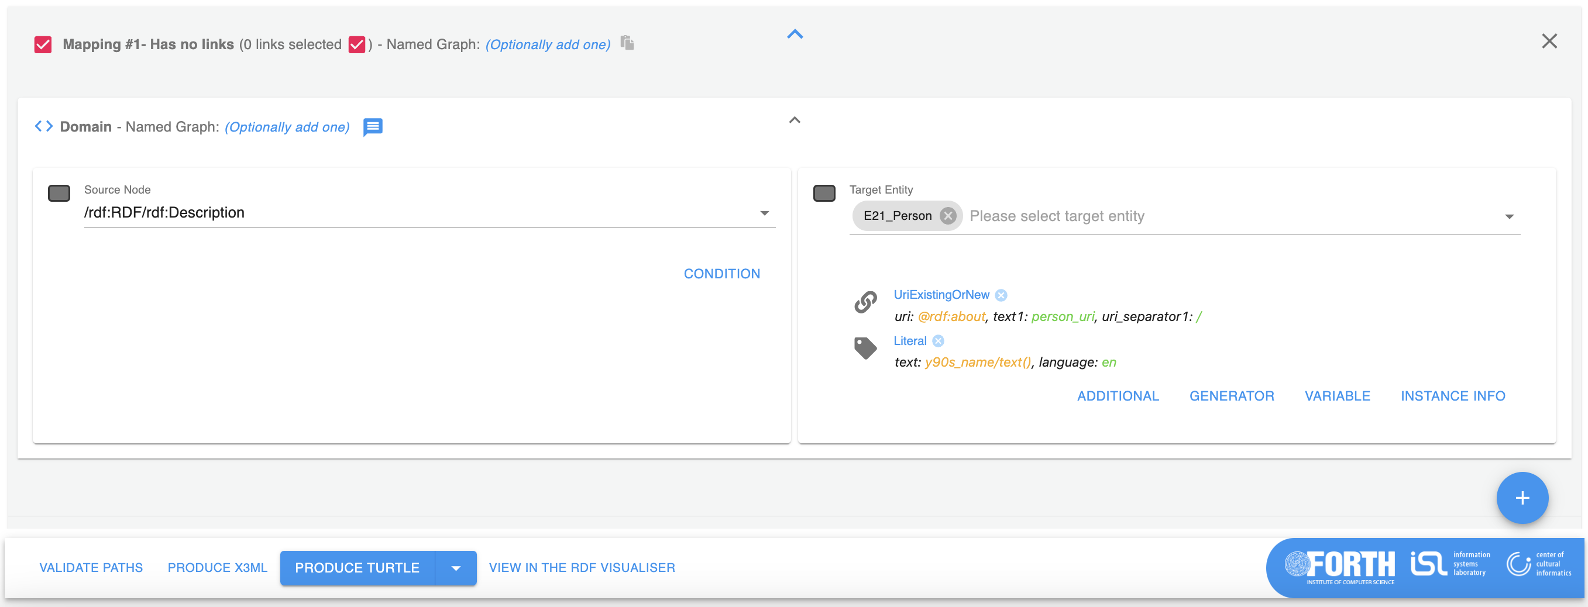
Task: Click the GENERATOR option
Action: (x=1231, y=396)
